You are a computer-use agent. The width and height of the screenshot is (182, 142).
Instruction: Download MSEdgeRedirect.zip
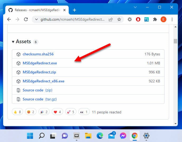39,72
